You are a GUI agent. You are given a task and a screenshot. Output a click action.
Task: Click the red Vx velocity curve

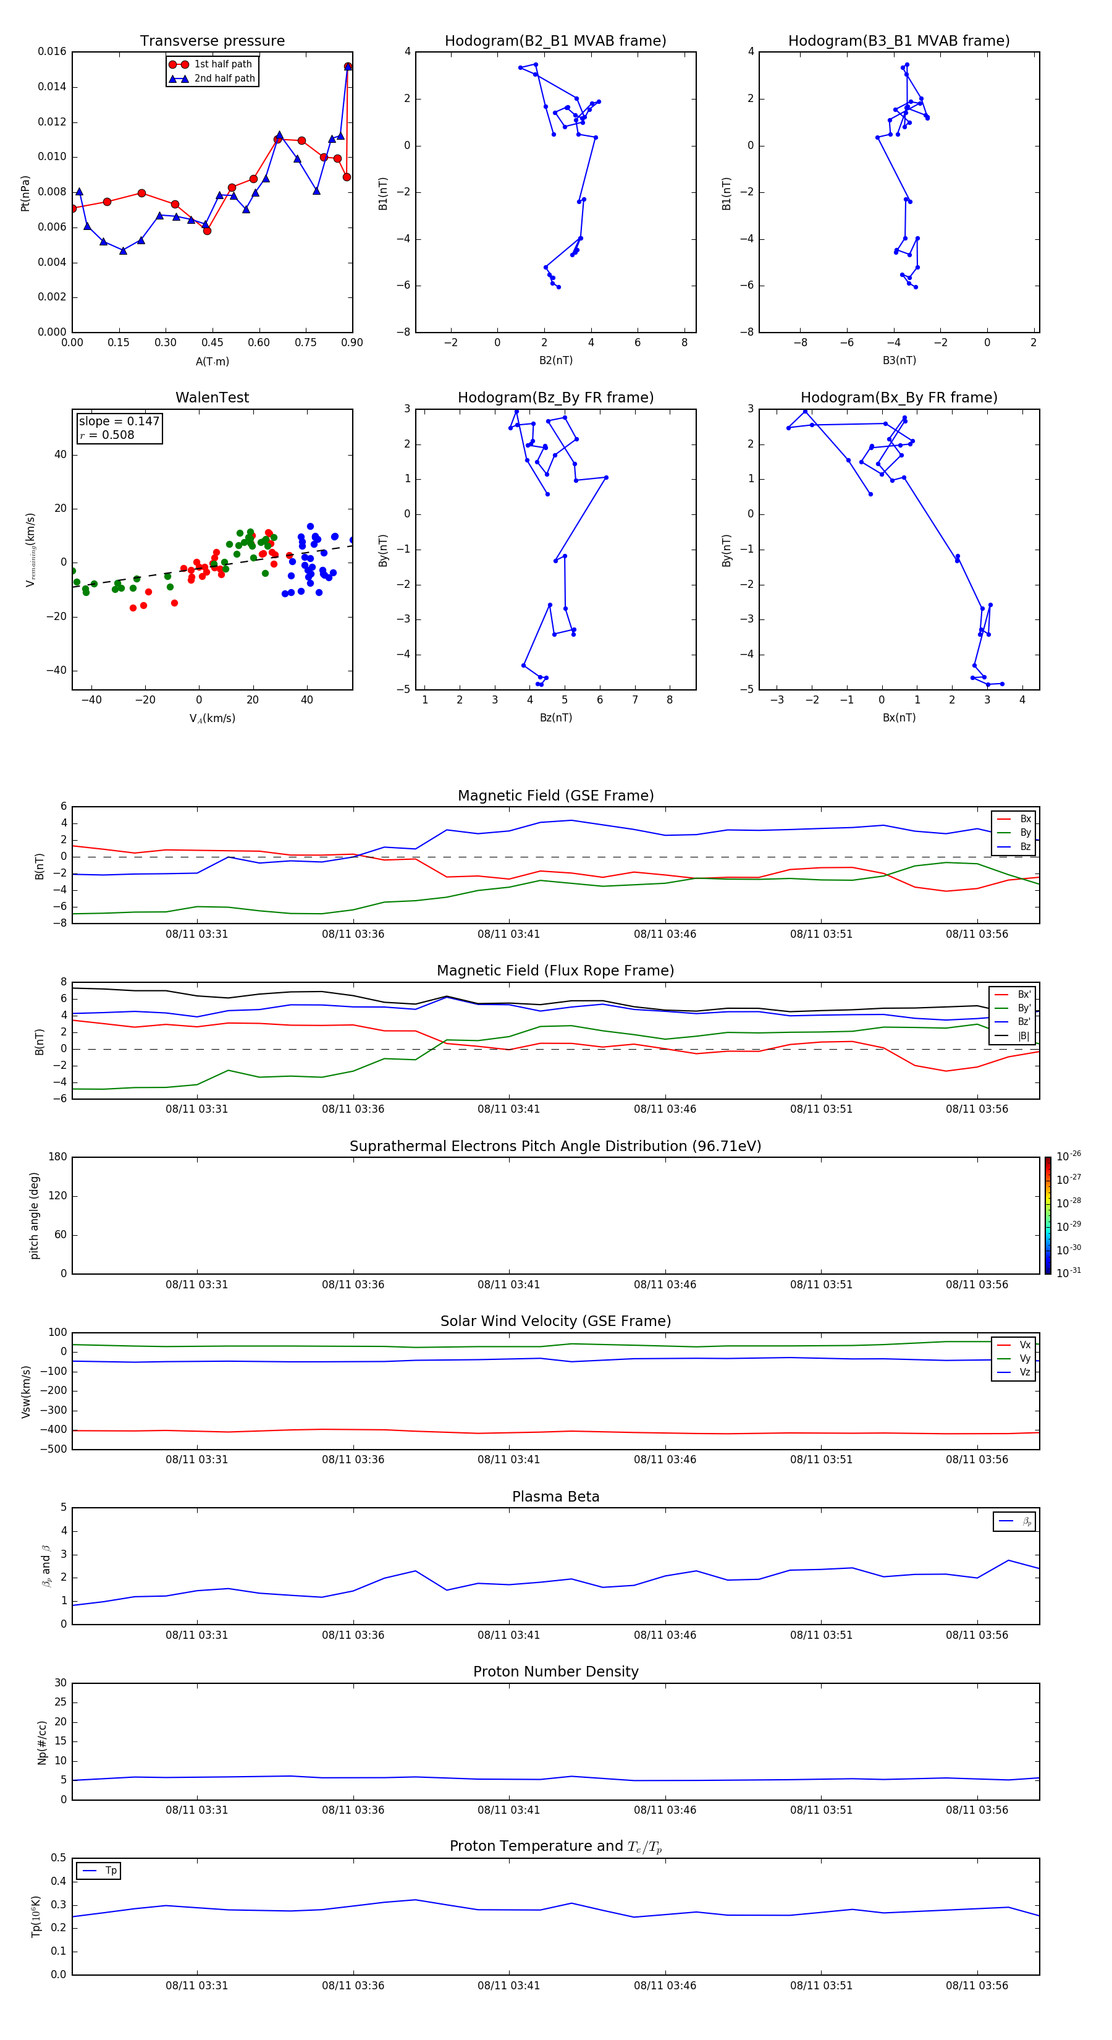click(554, 1432)
